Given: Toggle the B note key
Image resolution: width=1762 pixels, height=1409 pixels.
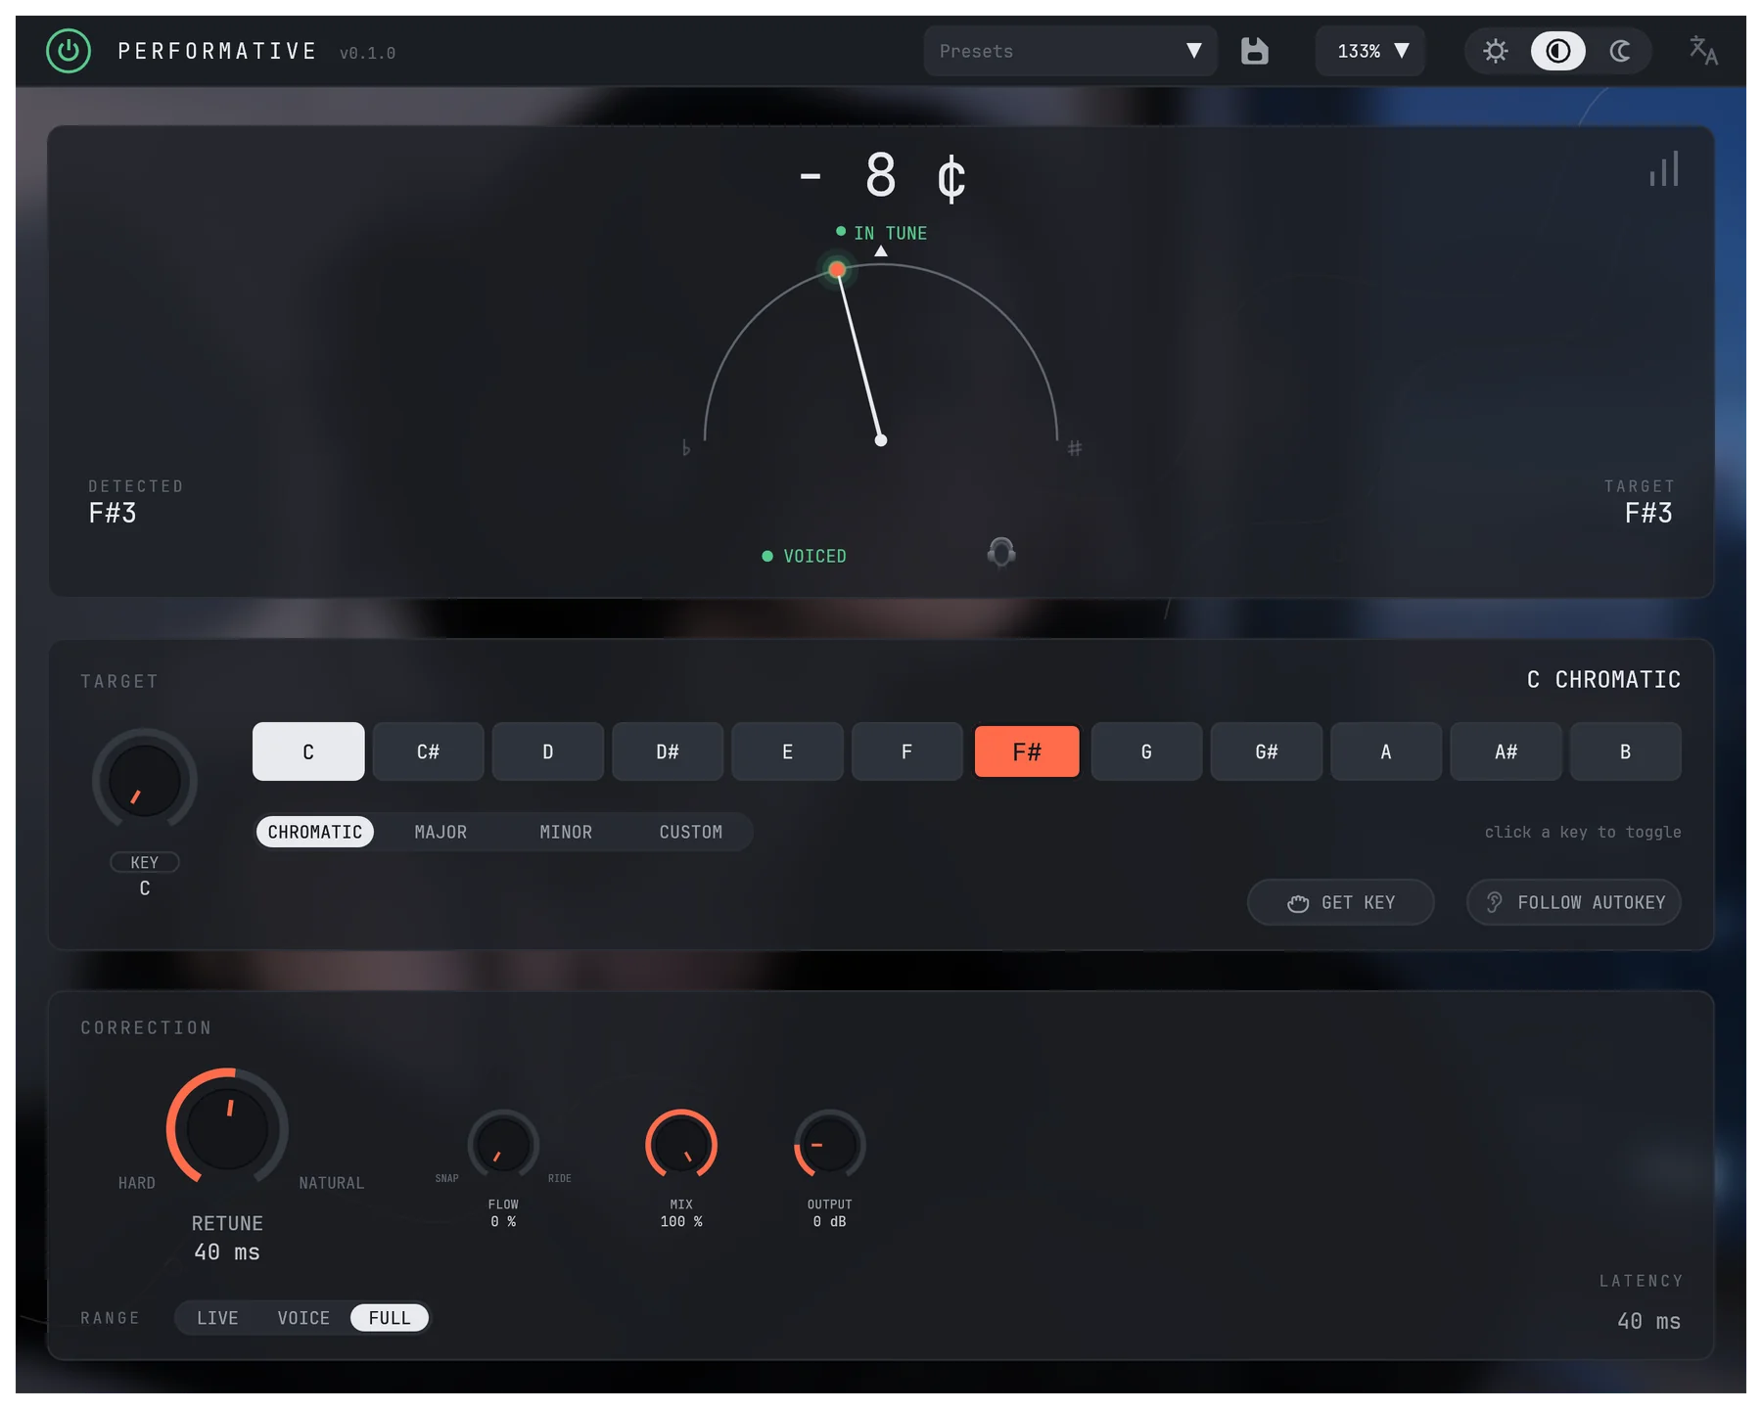Looking at the screenshot, I should tap(1625, 751).
